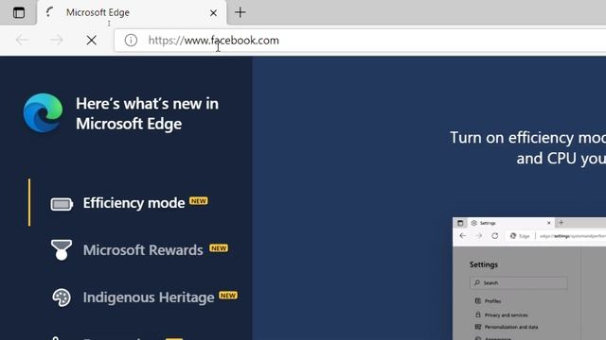The width and height of the screenshot is (606, 340).
Task: View site information icon in address bar
Action: click(x=131, y=40)
